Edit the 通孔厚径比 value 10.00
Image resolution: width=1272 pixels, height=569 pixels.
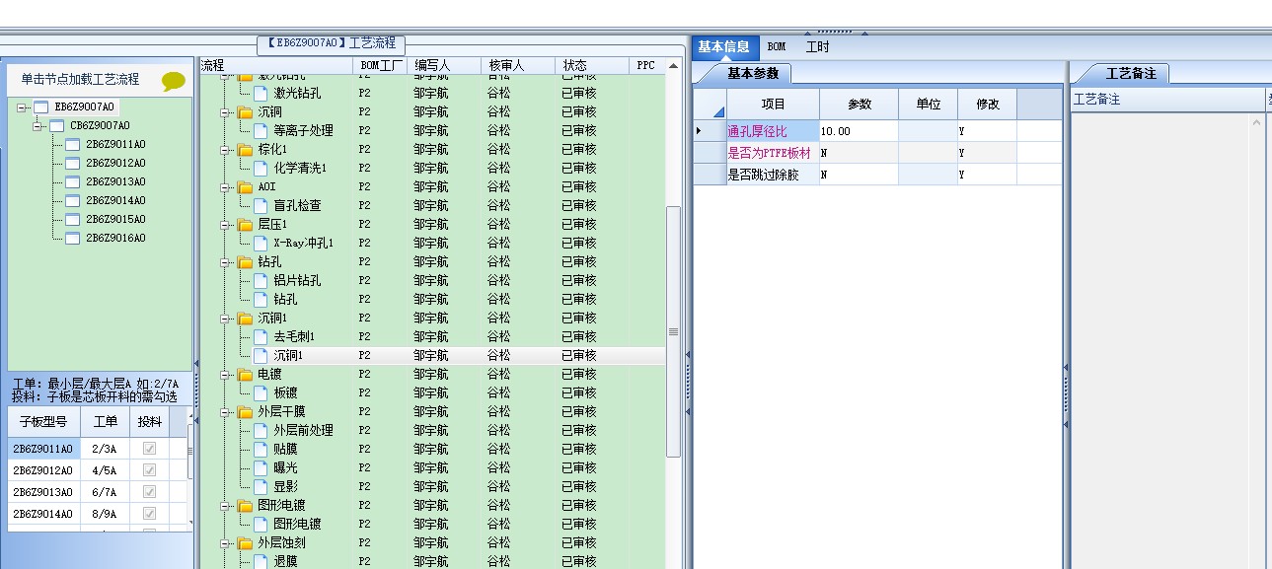(x=859, y=131)
